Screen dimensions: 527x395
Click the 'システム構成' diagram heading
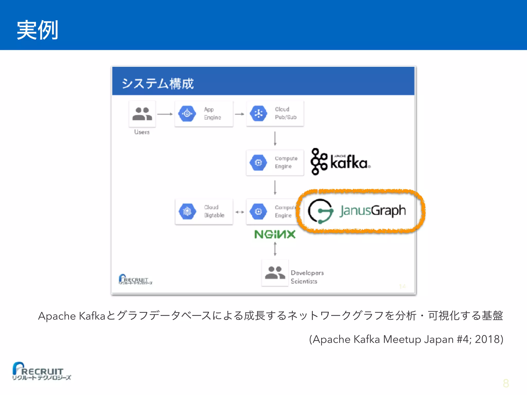[158, 84]
